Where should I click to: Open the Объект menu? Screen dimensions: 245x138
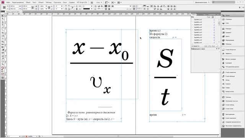41,3
